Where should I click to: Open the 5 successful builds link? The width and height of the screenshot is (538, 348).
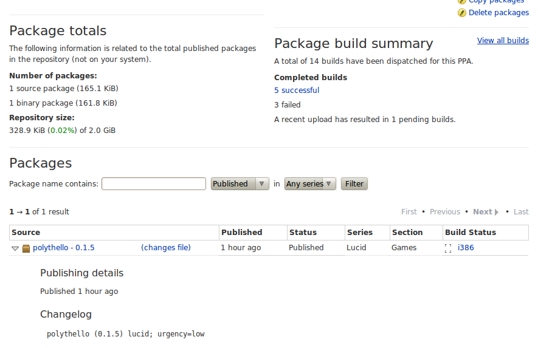tap(297, 90)
